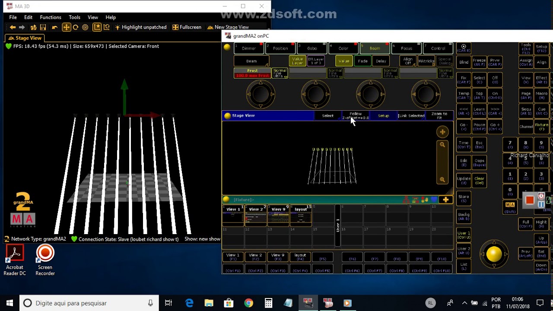The image size is (553, 311).
Task: Click the Store key
Action: click(464, 198)
